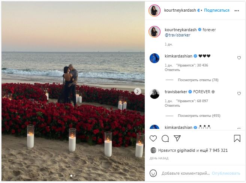
Task: Go to the next photo in carousel
Action: pyautogui.click(x=138, y=91)
